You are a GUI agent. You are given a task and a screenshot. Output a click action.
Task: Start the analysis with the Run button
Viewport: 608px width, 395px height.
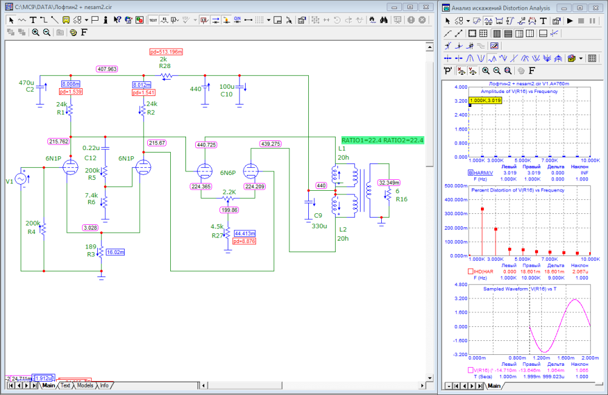[570, 21]
